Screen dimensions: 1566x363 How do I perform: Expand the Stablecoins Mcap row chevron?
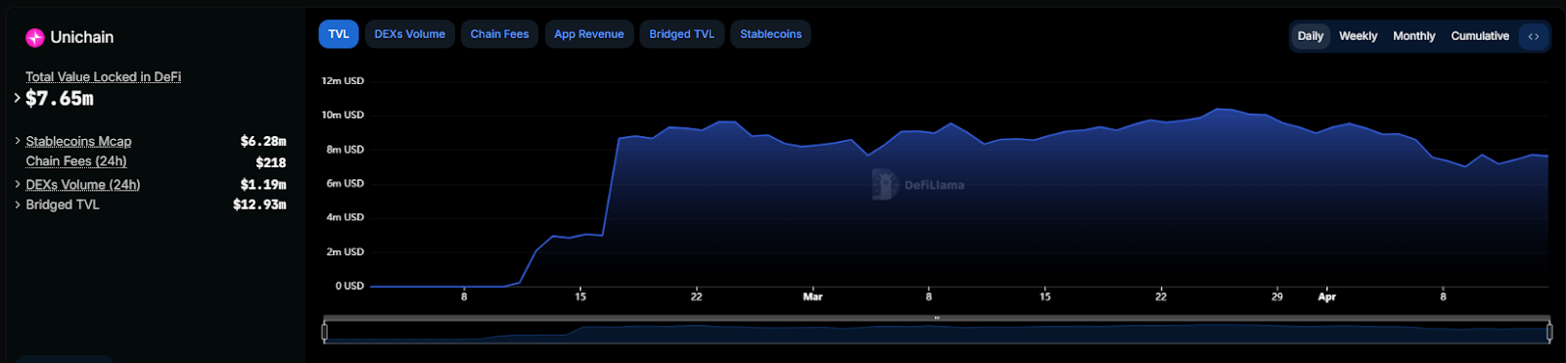tap(18, 141)
